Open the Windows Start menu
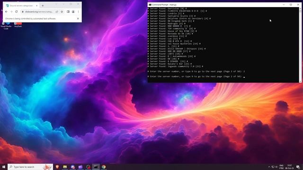The image size is (303, 170). point(4,167)
